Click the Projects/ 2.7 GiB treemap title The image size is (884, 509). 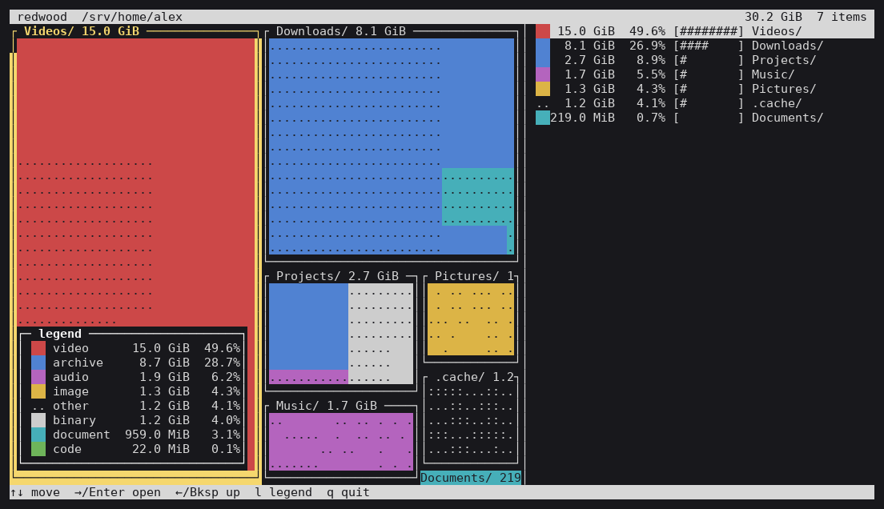pyautogui.click(x=337, y=276)
